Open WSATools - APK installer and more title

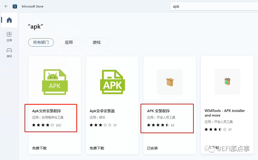pos(224,113)
